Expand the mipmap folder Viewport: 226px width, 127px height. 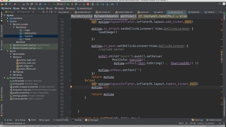[11, 72]
